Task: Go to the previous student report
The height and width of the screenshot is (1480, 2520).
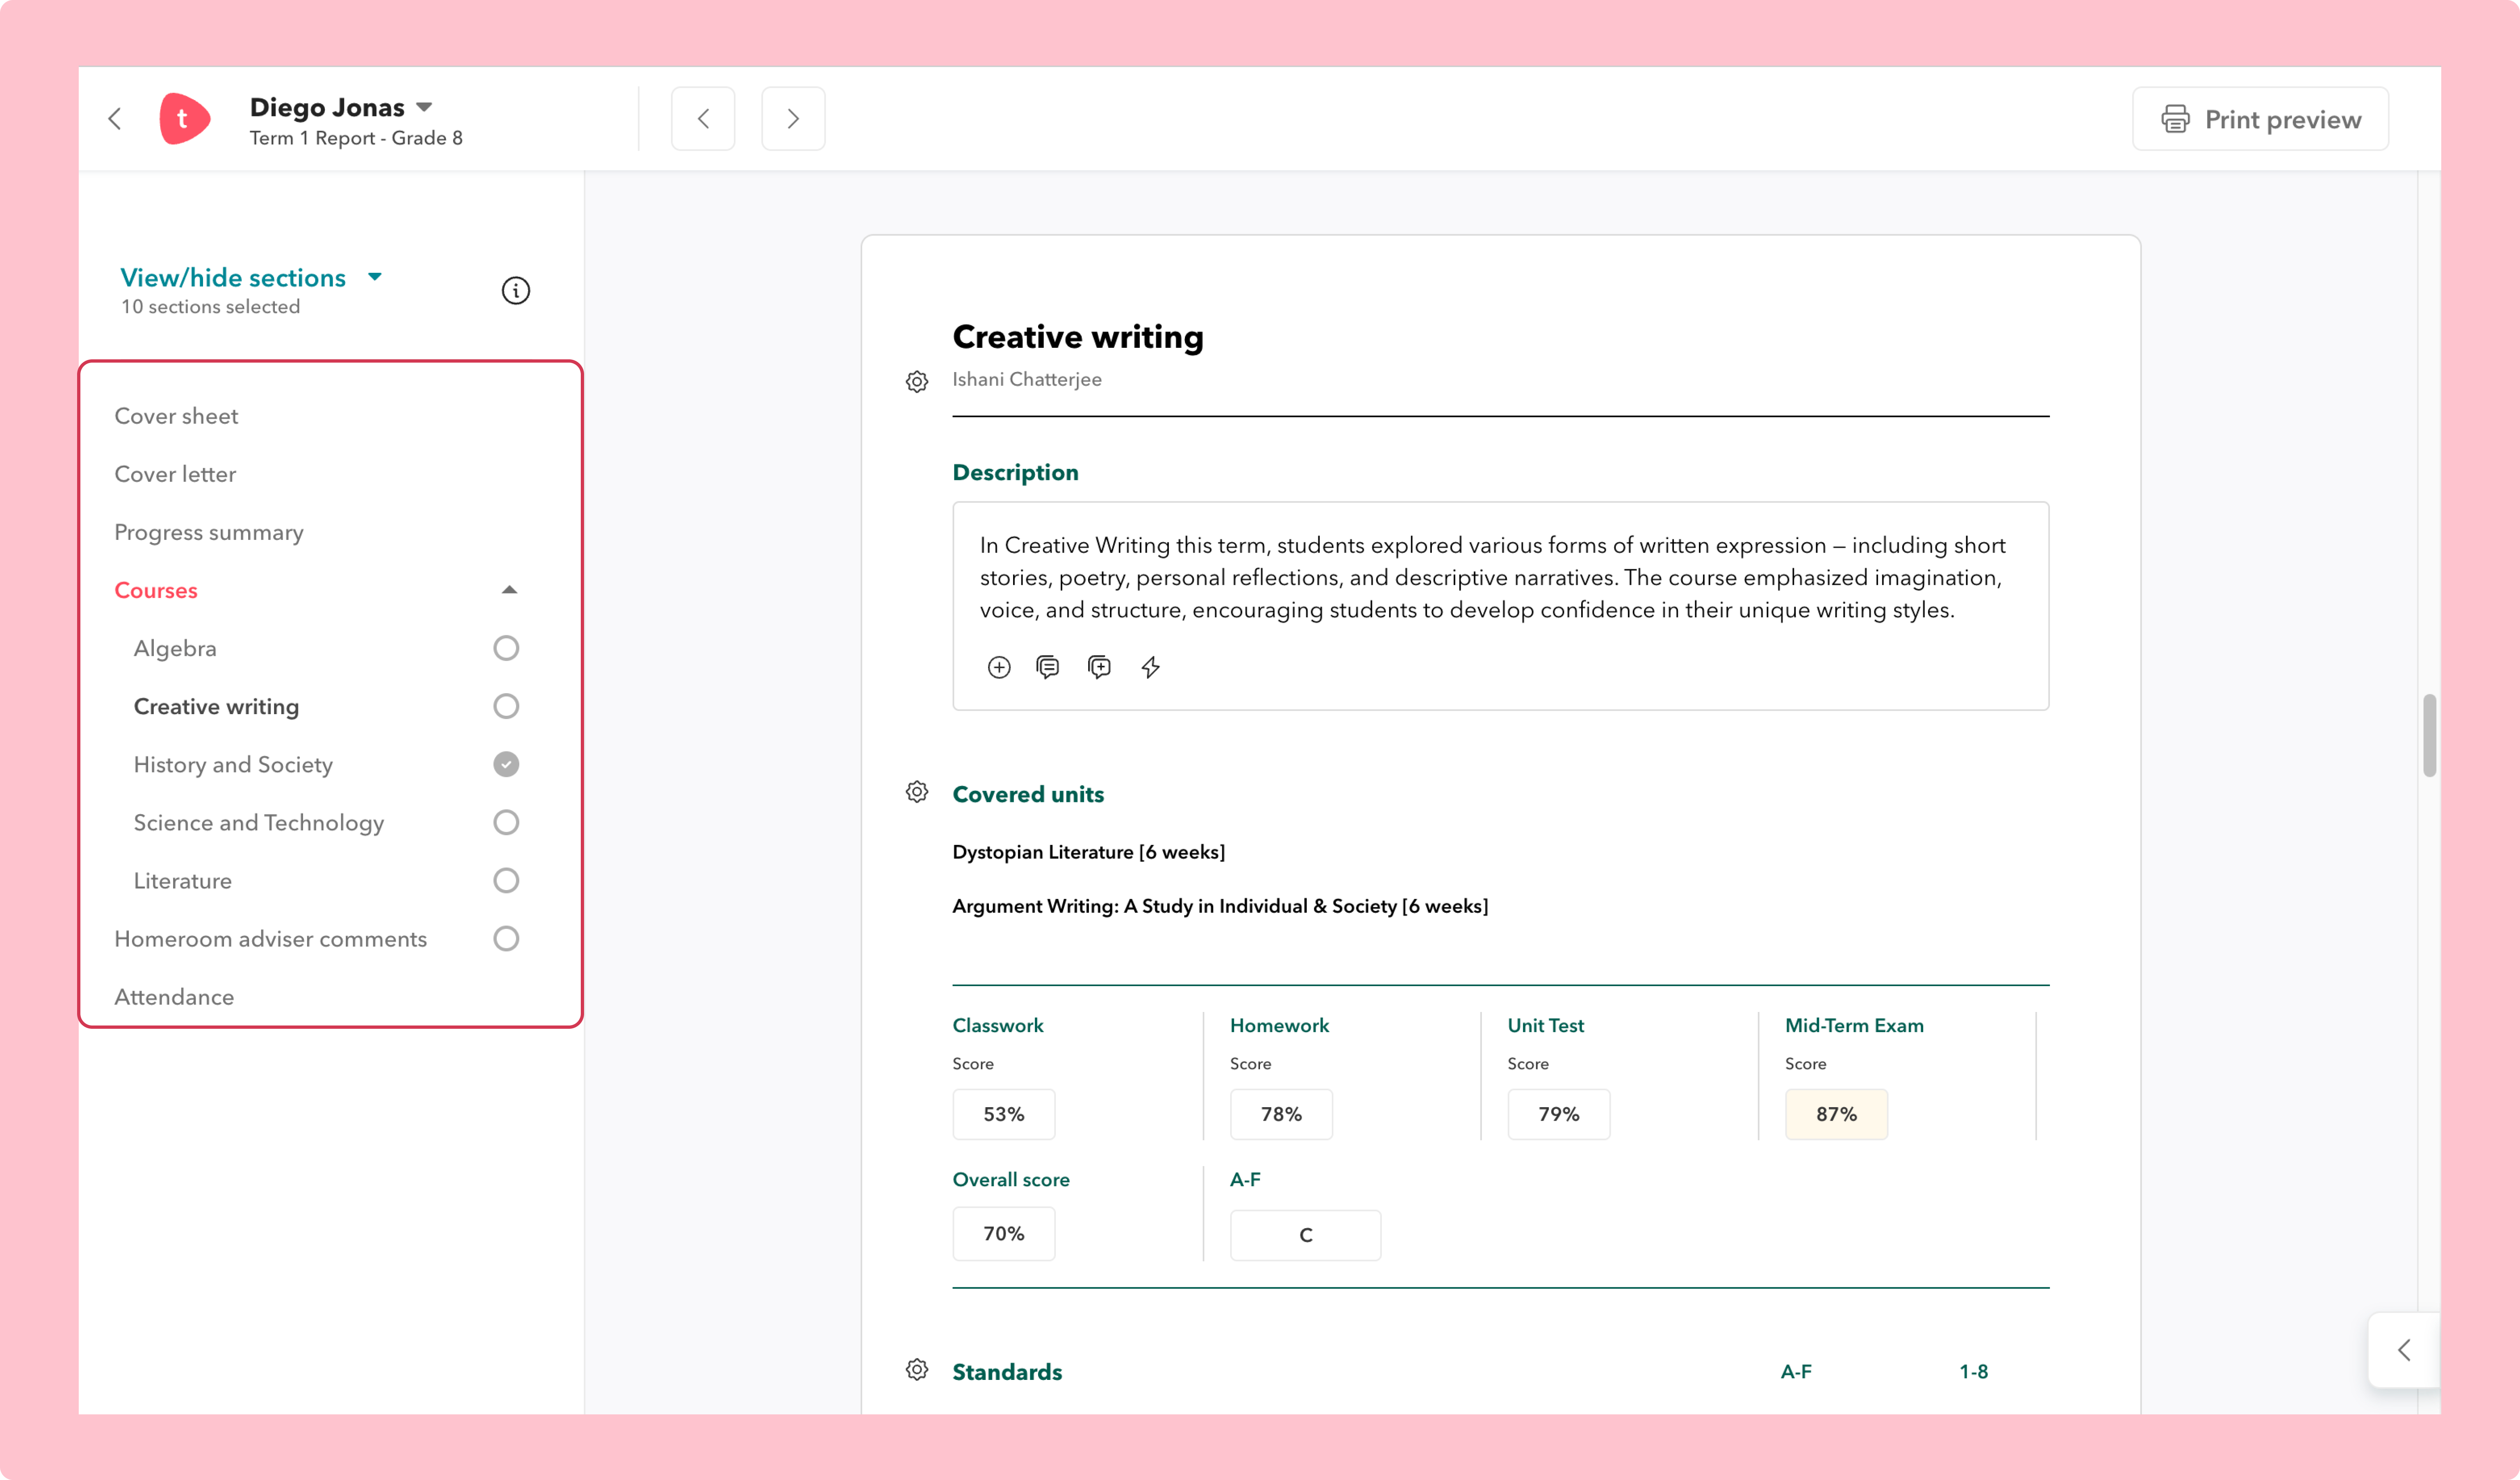Action: coord(703,119)
